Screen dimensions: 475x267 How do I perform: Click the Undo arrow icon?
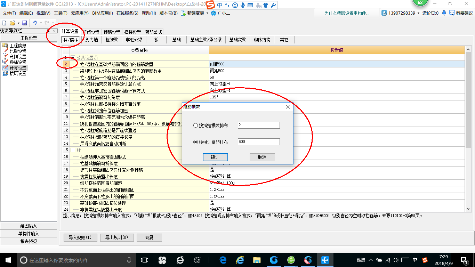pyautogui.click(x=35, y=23)
